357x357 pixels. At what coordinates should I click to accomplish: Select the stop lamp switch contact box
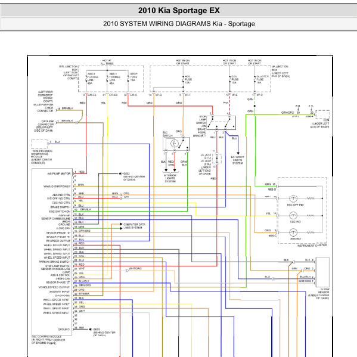coord(221,123)
